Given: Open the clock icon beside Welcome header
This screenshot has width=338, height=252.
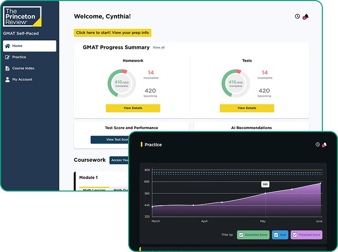Looking at the screenshot, I should click(297, 17).
